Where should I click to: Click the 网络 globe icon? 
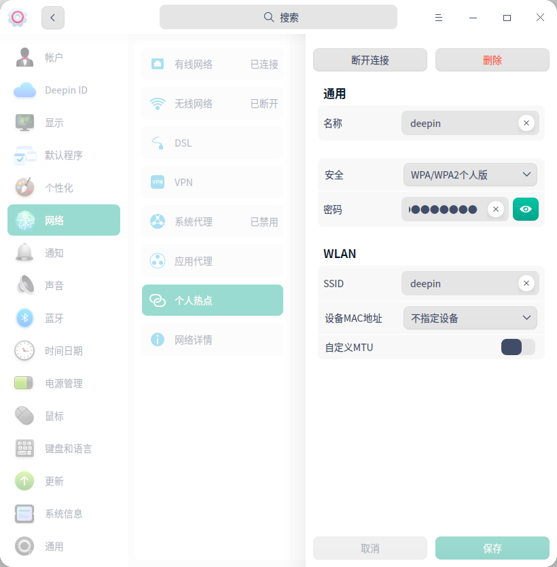pos(24,220)
